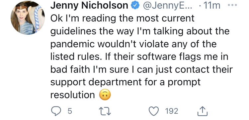249x120 pixels.
Task: Tap the phrase "support department" in the tweet
Action: click(x=96, y=82)
